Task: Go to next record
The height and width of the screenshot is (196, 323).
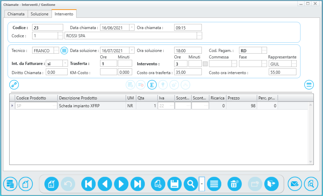Action: click(x=121, y=184)
